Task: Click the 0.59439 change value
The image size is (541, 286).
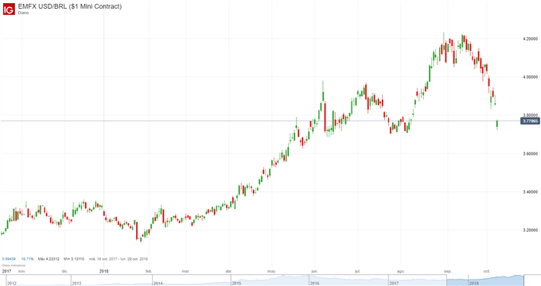Action: click(x=9, y=259)
